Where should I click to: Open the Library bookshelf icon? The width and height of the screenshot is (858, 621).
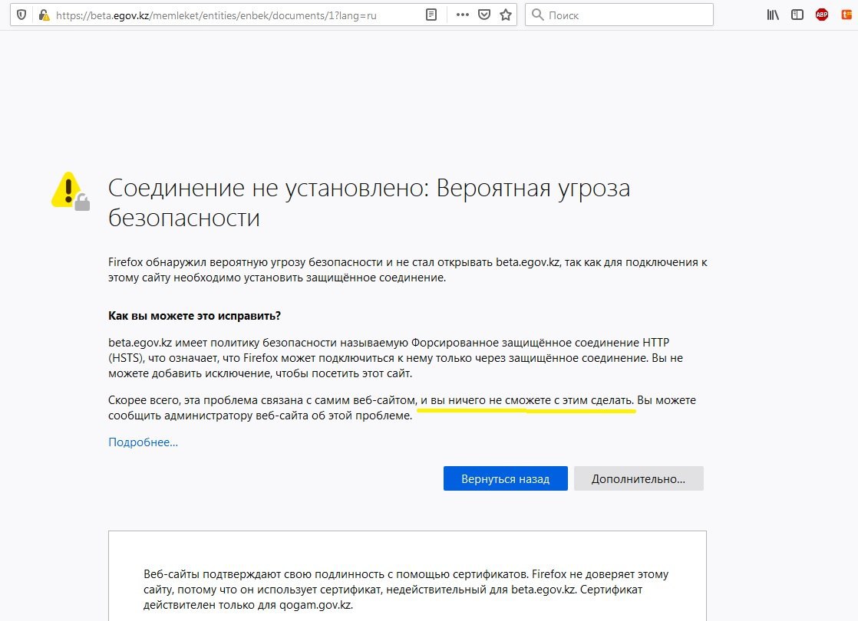click(773, 15)
